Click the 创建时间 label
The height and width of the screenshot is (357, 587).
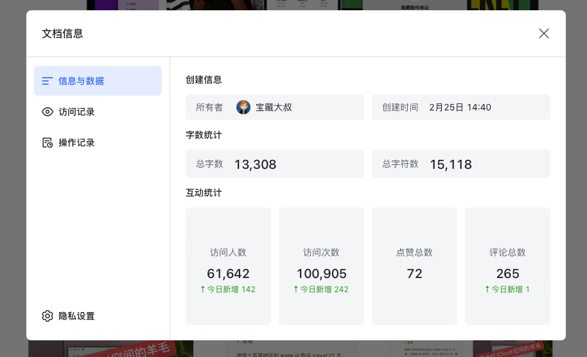(400, 107)
